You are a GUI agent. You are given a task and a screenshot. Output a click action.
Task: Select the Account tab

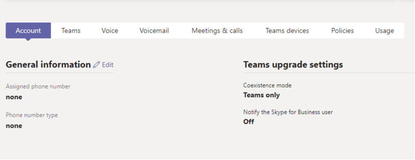pyautogui.click(x=29, y=31)
